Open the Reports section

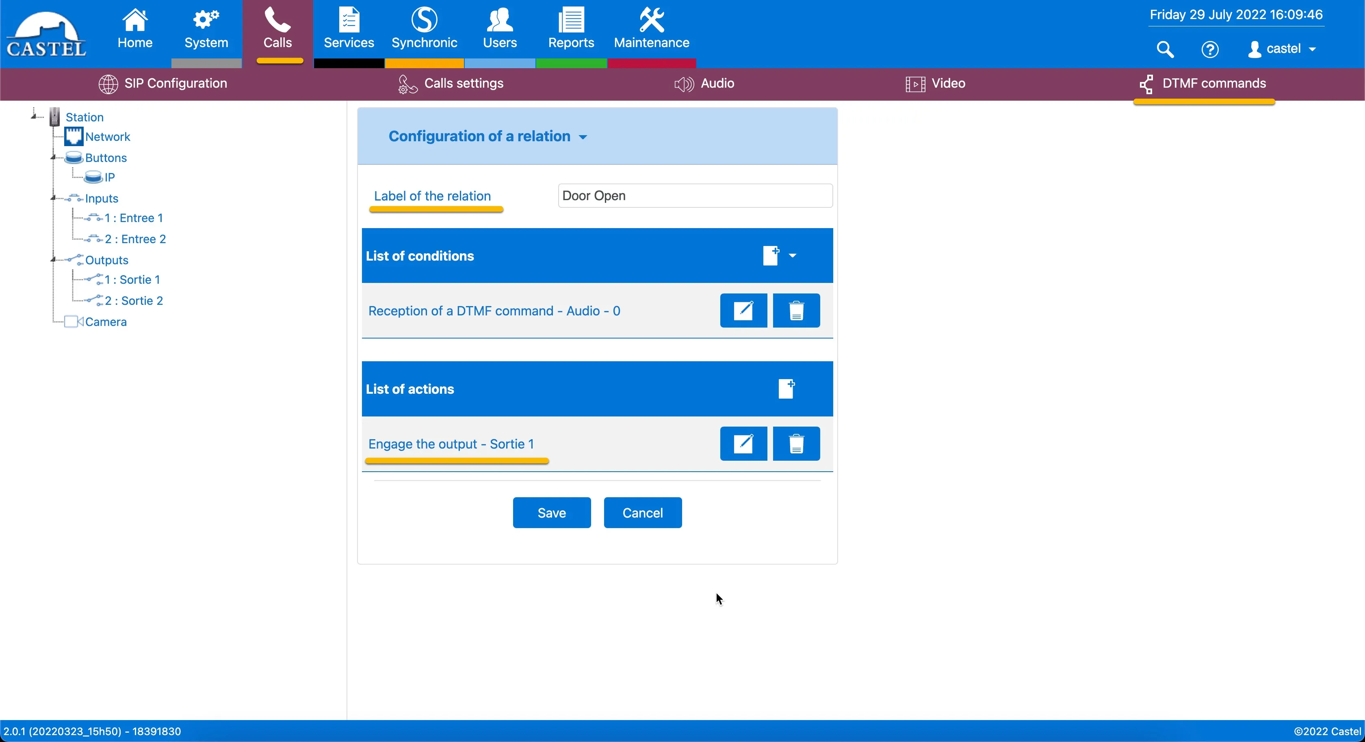pos(571,29)
